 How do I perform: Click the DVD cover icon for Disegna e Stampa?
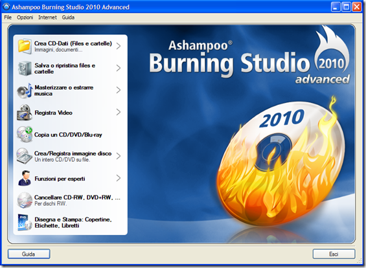point(24,222)
